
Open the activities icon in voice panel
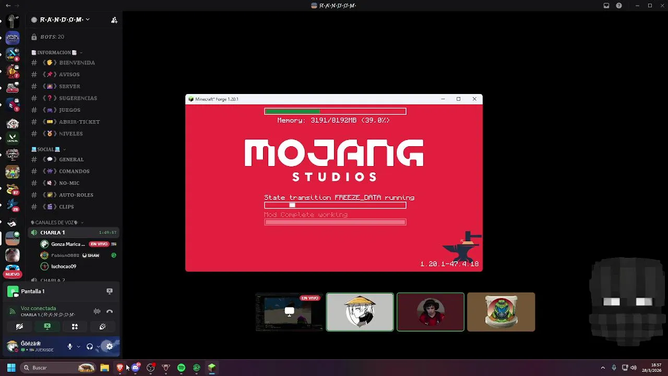coord(75,326)
